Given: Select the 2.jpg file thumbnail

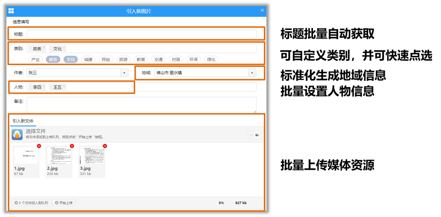Looking at the screenshot, I should (59, 155).
